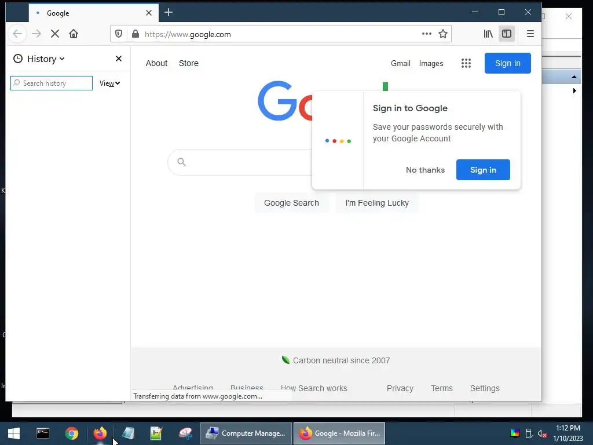The height and width of the screenshot is (445, 593).
Task: Open the View dropdown in History sidebar
Action: pos(109,83)
